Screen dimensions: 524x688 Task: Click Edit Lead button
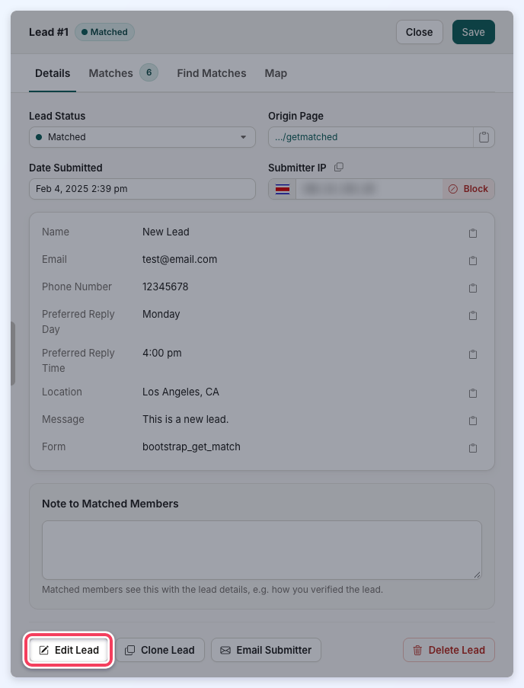tap(69, 650)
